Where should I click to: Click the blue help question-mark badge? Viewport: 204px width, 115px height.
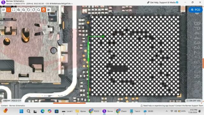coord(177,2)
